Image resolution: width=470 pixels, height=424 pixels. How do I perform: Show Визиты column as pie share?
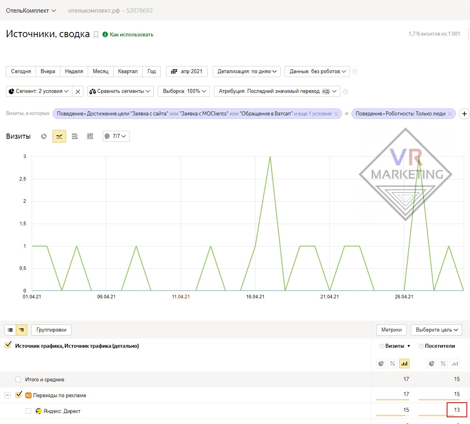381,364
